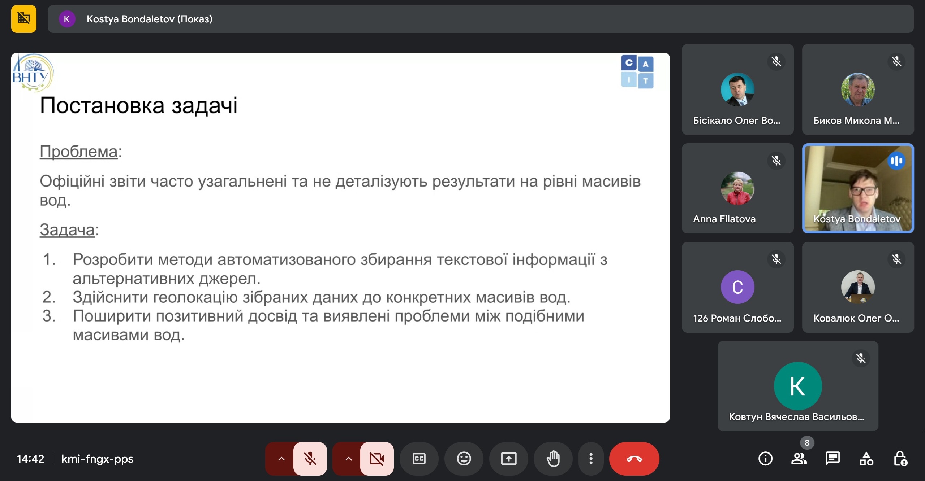Expand video settings chevron beside camera
The image size is (925, 481).
click(x=348, y=459)
